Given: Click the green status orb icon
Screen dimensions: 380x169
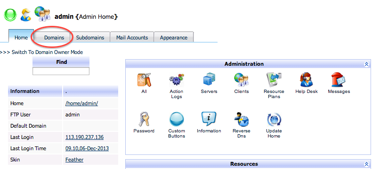Looking at the screenshot, I should (x=10, y=15).
